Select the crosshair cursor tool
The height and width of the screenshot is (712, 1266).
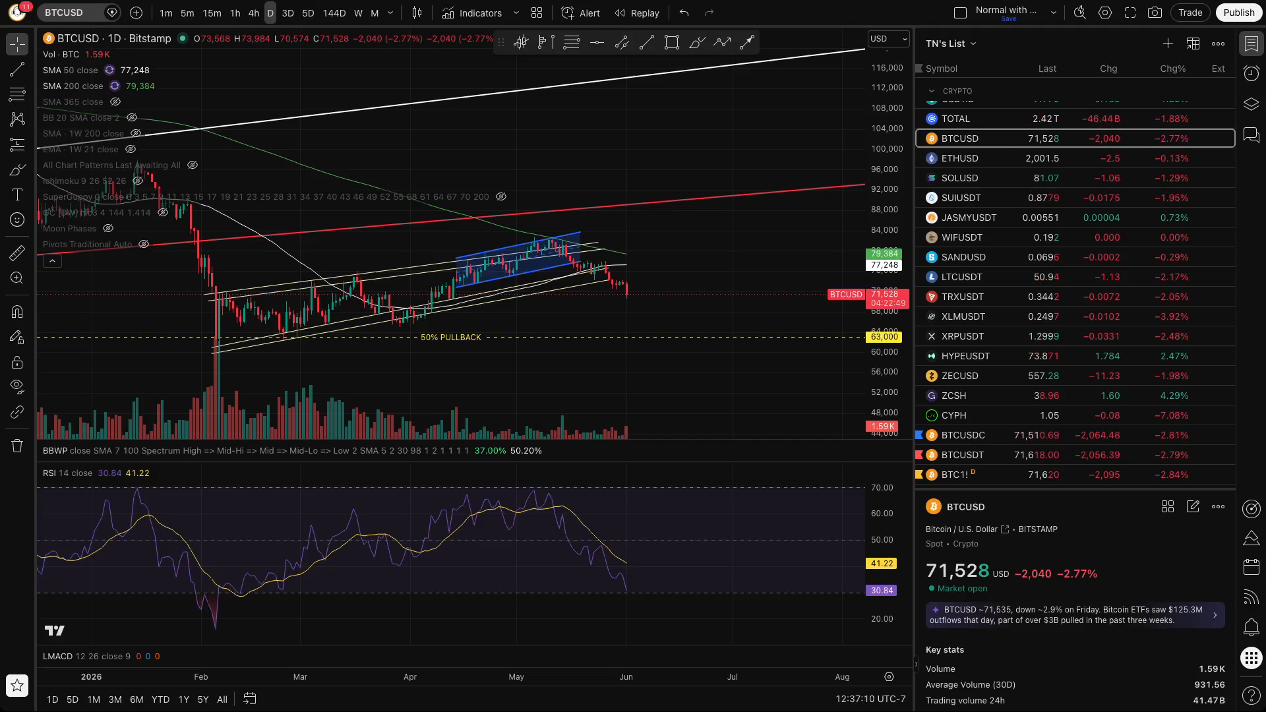pos(17,44)
